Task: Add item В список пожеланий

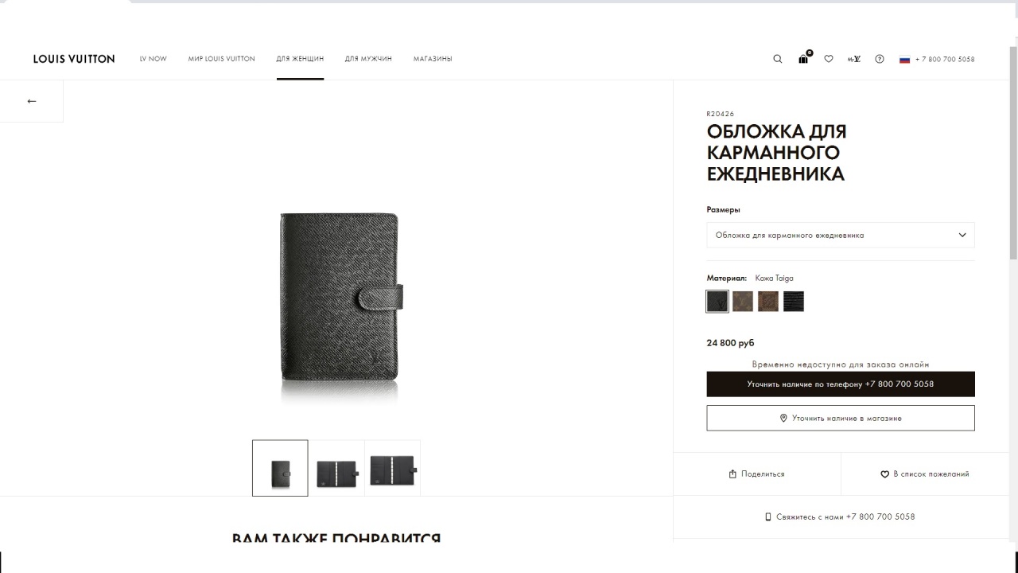Action: [924, 474]
